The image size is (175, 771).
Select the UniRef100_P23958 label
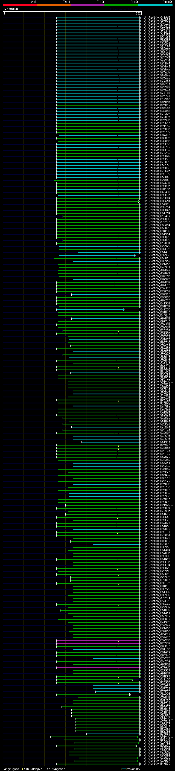(x=157, y=683)
